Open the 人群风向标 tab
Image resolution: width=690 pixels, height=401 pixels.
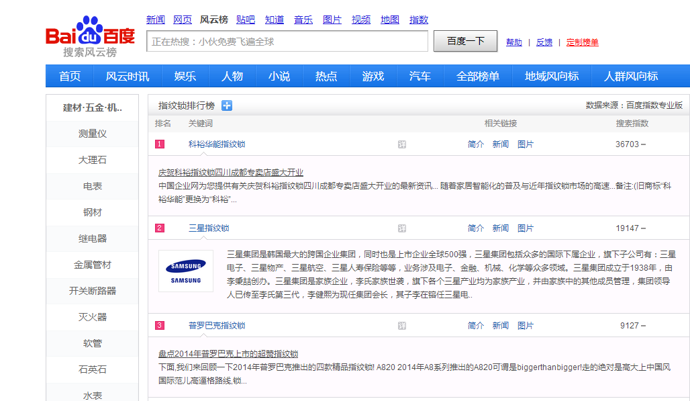click(631, 76)
